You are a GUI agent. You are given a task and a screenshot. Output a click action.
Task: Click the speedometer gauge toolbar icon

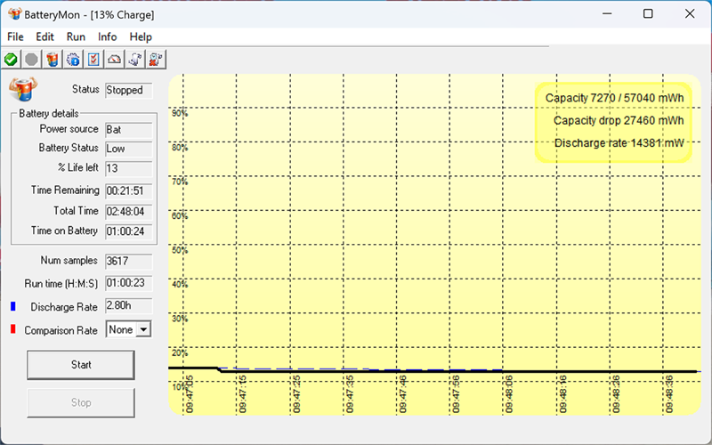(x=115, y=60)
